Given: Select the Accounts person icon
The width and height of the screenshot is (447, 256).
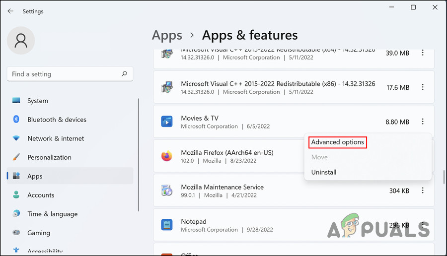Looking at the screenshot, I should (16, 195).
